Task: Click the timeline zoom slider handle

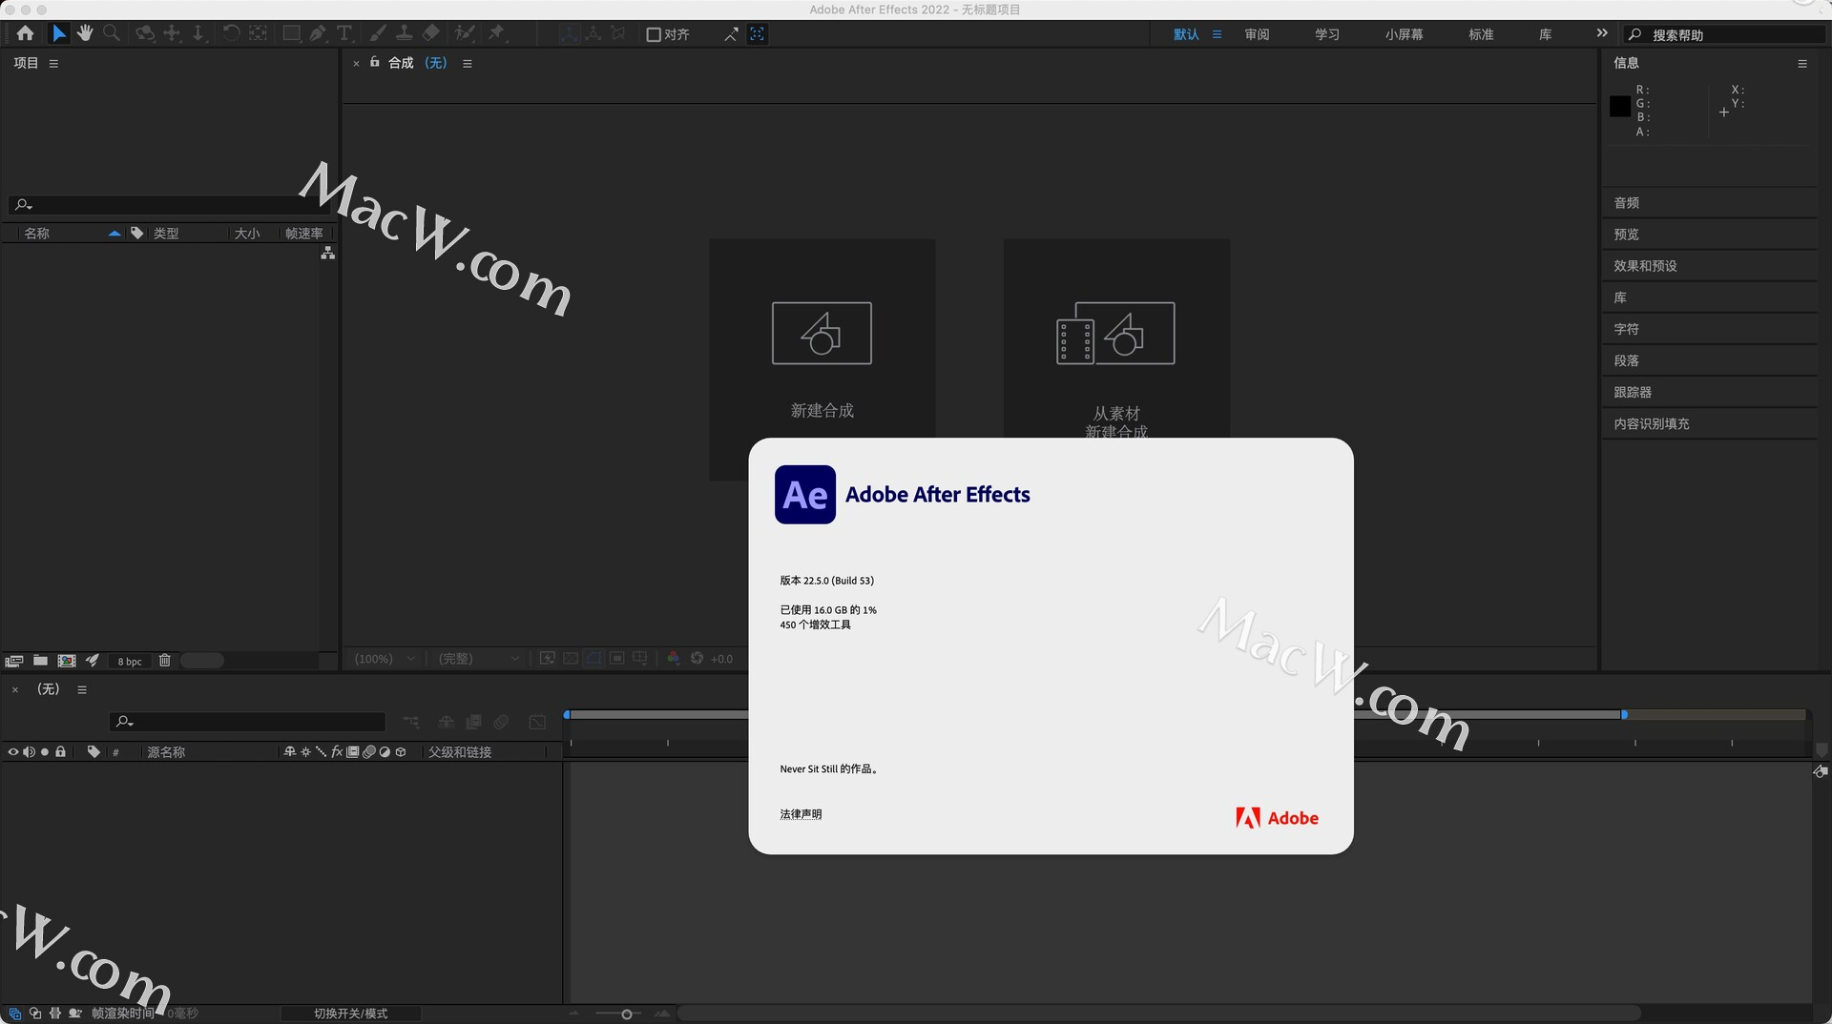Action: (626, 1014)
